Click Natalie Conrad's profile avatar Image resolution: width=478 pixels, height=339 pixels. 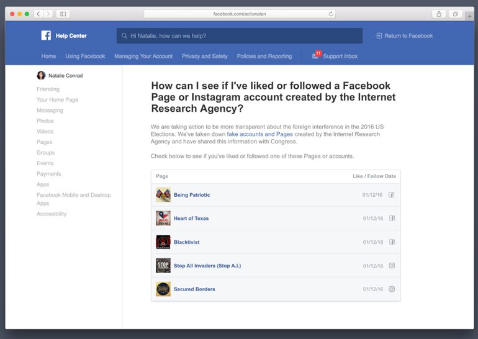[41, 75]
